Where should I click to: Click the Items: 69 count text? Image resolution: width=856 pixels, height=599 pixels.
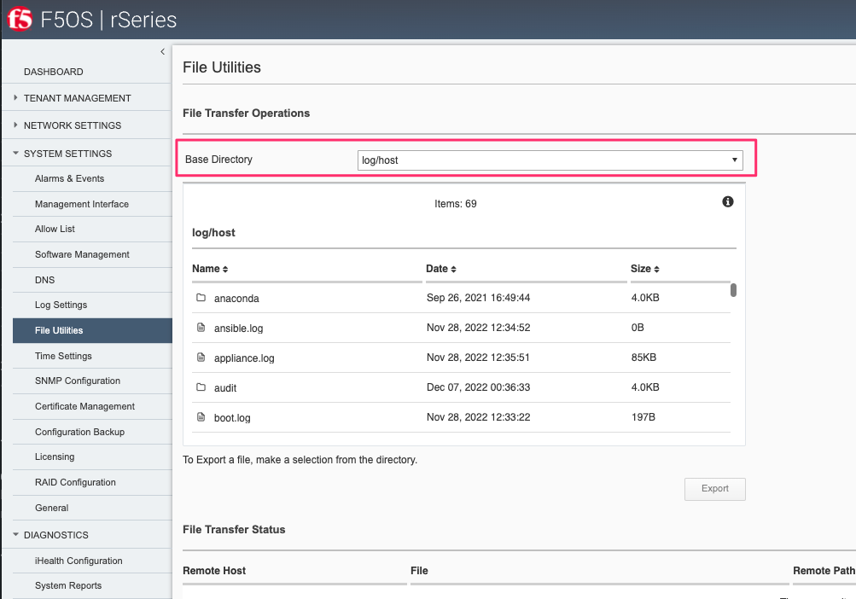click(455, 204)
